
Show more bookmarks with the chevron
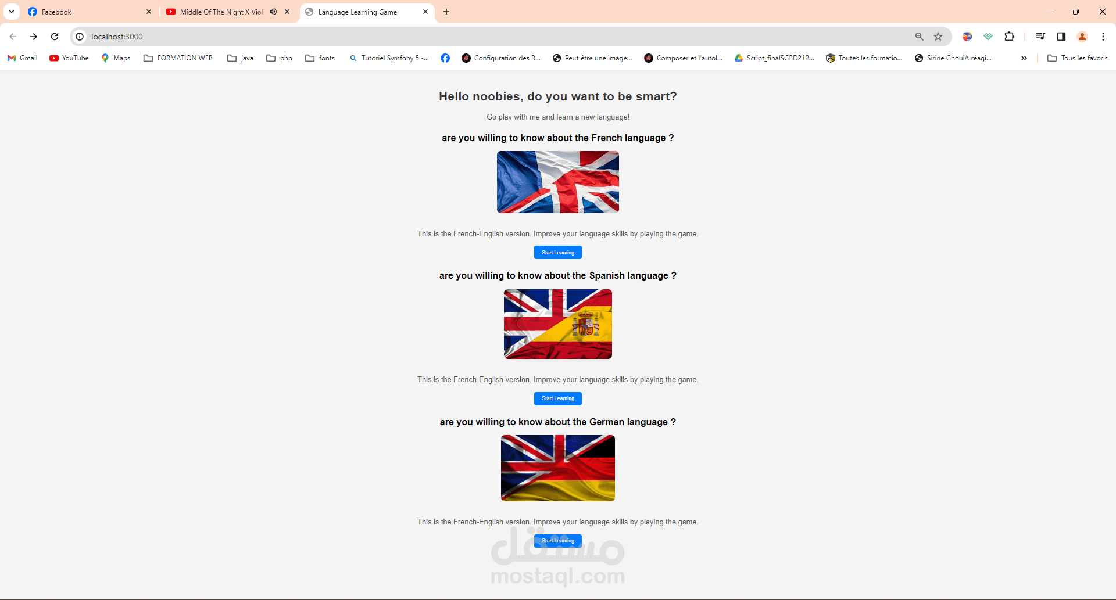(x=1024, y=58)
